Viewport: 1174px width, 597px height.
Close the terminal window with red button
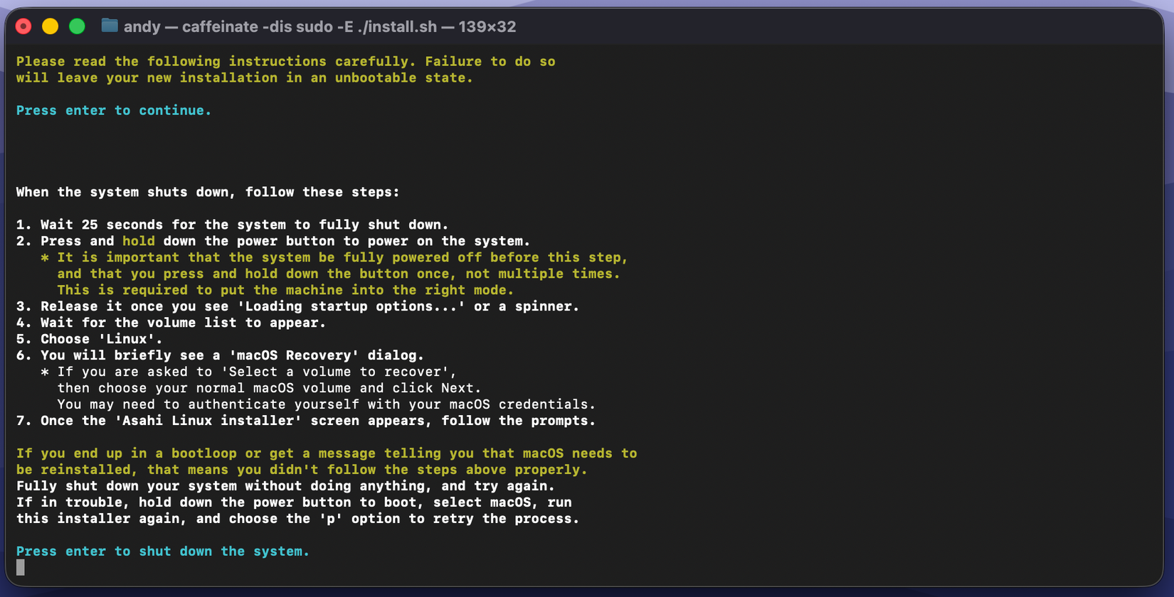pyautogui.click(x=23, y=26)
